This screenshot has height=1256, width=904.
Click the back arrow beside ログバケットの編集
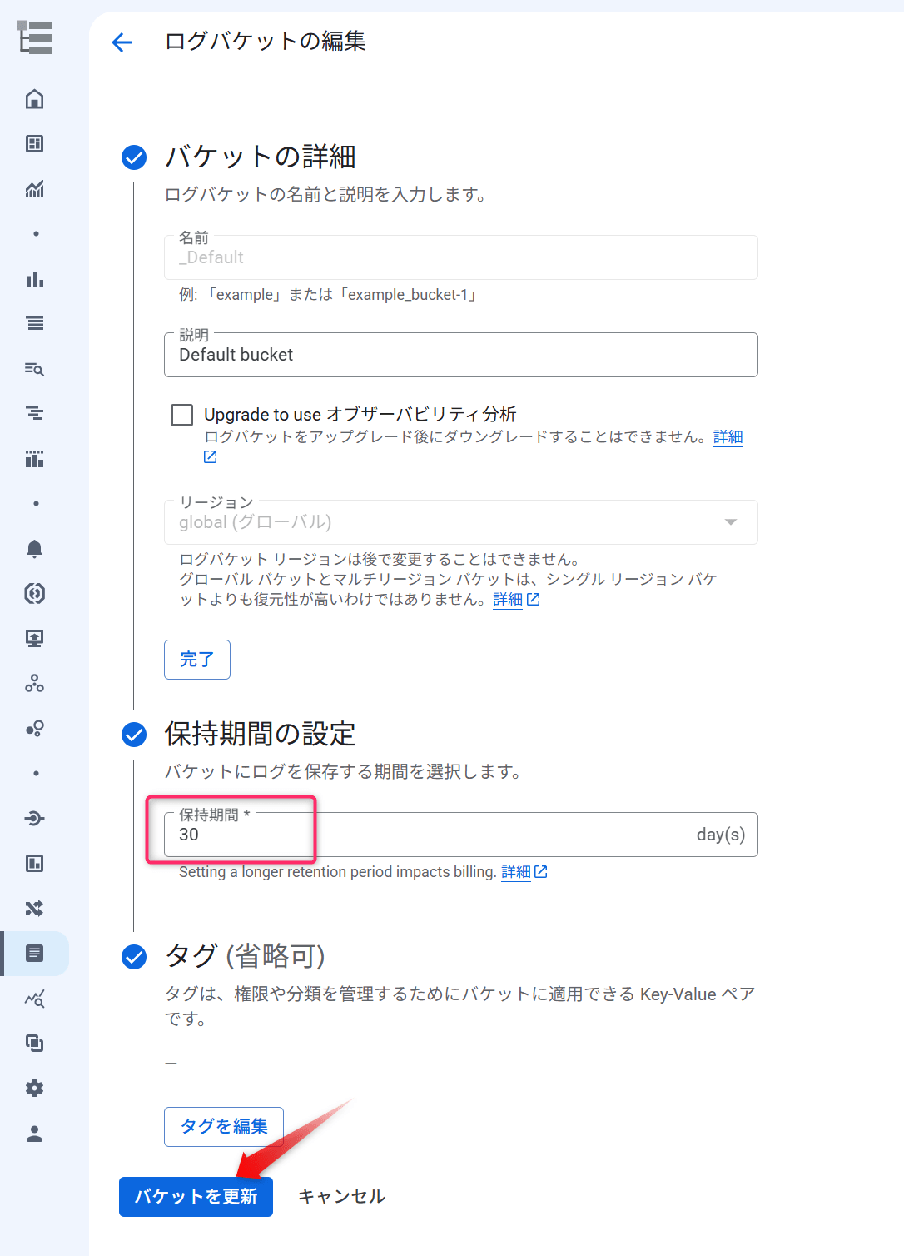[x=122, y=42]
